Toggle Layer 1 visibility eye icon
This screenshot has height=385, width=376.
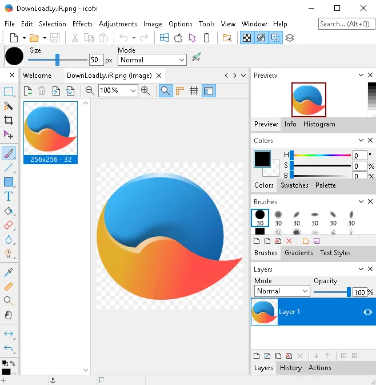click(367, 312)
